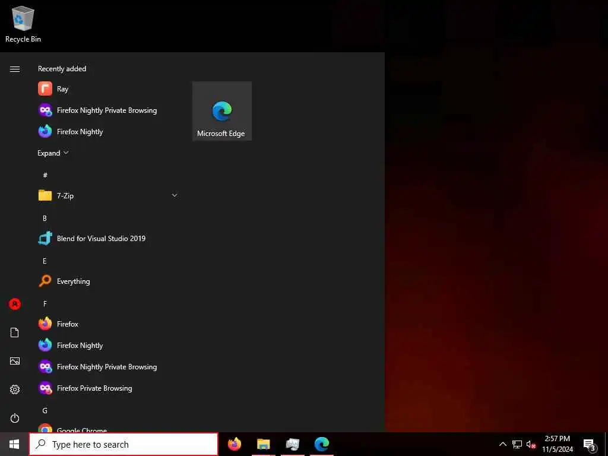Viewport: 608px width, 456px height.
Task: Show hidden system tray icons
Action: click(502, 444)
